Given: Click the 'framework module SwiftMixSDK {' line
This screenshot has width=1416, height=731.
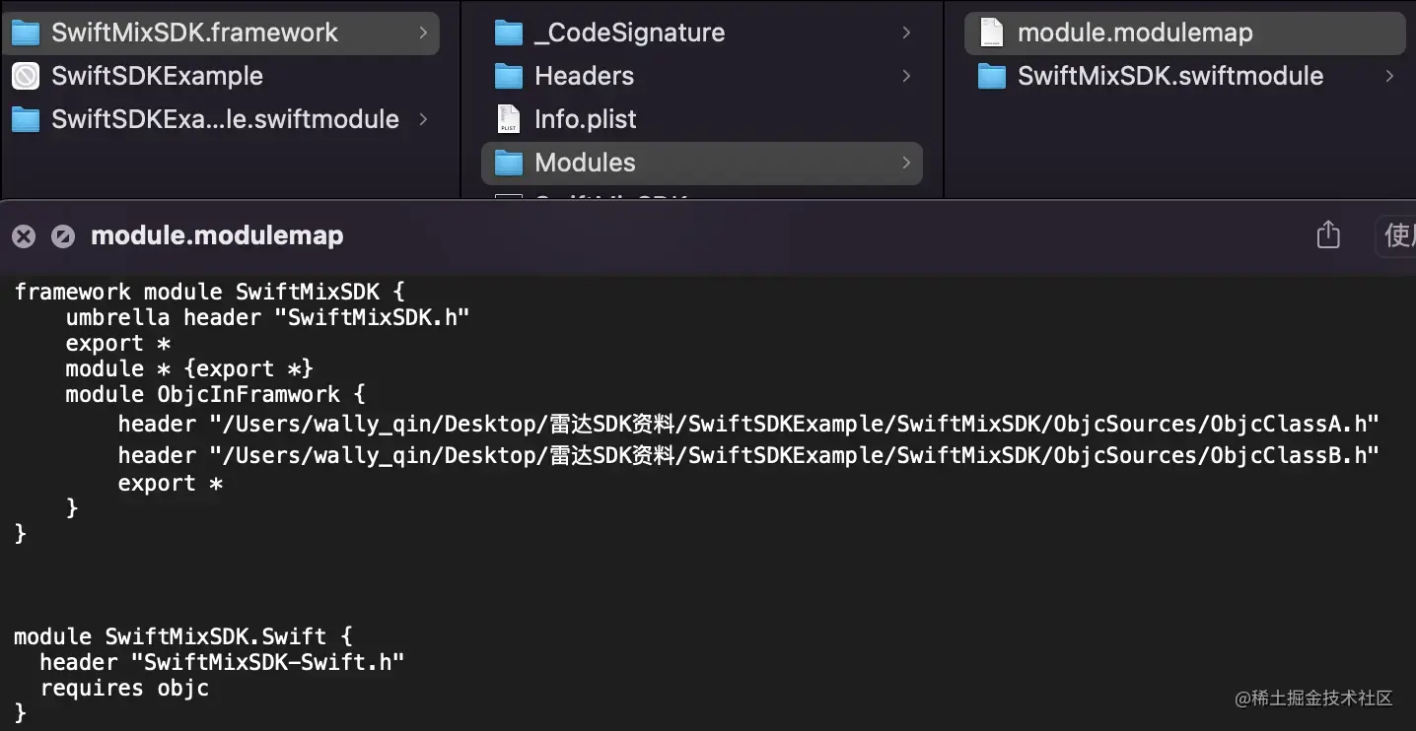Looking at the screenshot, I should (209, 292).
